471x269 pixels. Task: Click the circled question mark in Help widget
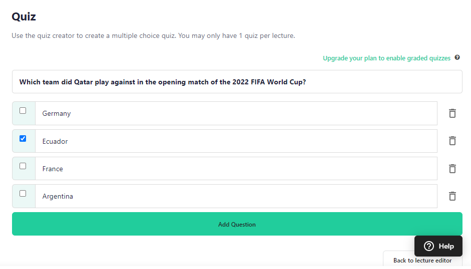pyautogui.click(x=428, y=246)
